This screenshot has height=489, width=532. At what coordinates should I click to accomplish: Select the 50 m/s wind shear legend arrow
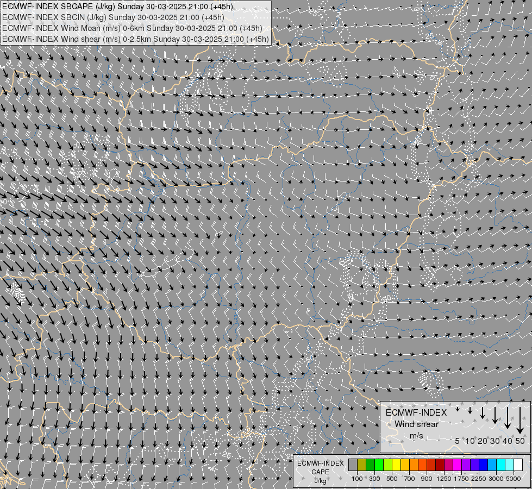coord(520,420)
